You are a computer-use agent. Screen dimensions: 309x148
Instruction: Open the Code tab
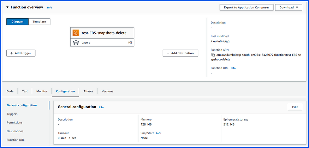click(10, 91)
